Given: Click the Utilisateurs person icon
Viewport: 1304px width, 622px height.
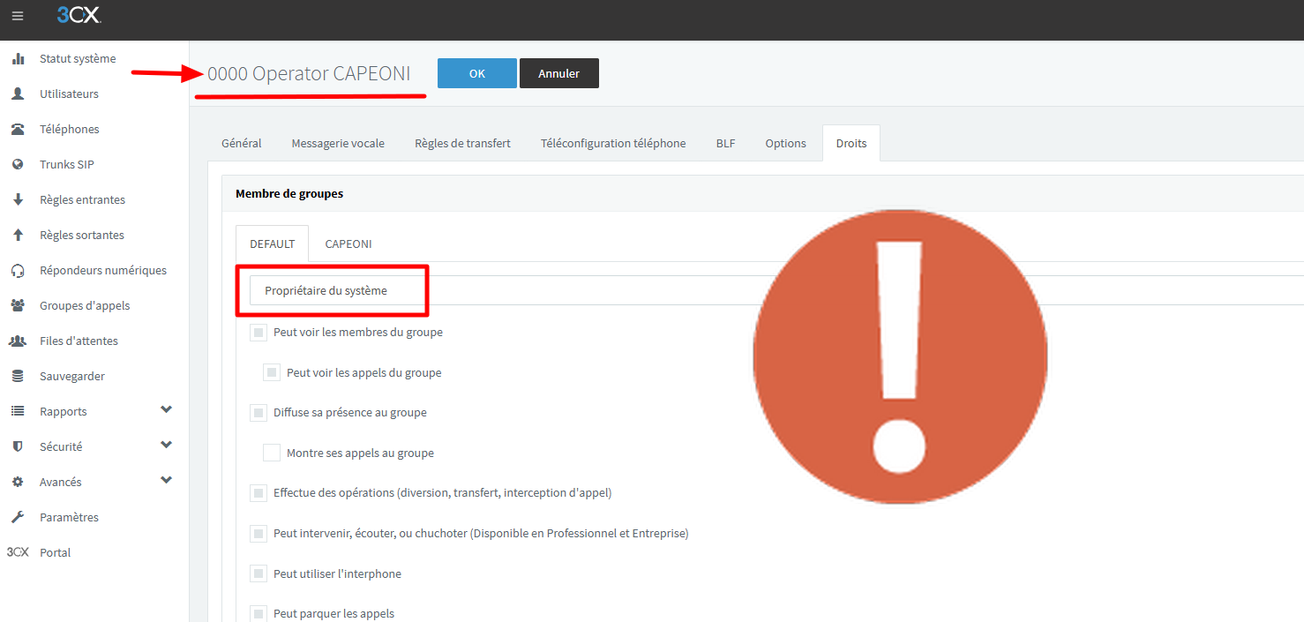Looking at the screenshot, I should click(18, 94).
